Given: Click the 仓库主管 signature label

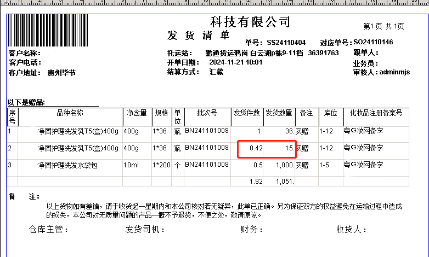Looking at the screenshot, I should [x=49, y=230].
